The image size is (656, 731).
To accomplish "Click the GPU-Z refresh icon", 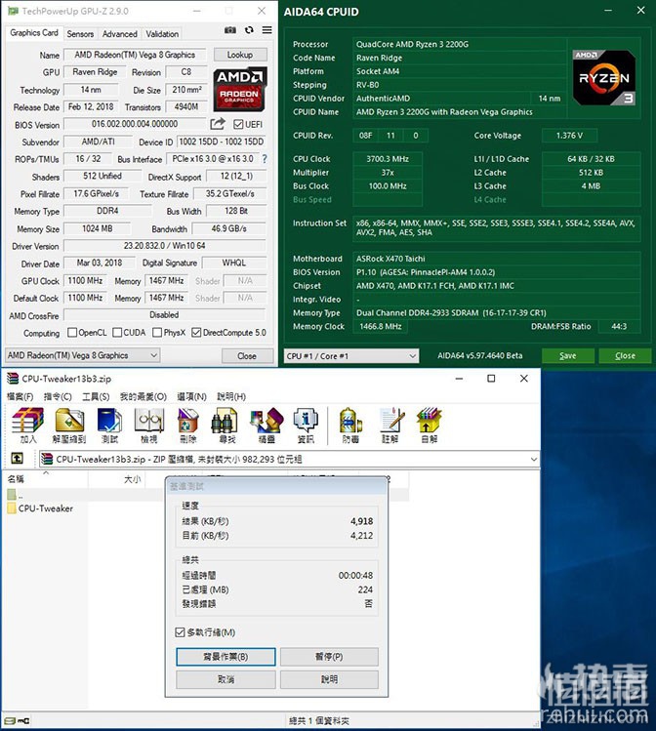I will point(249,30).
